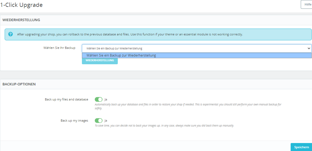Save settings with the Speichern button

tap(301, 147)
